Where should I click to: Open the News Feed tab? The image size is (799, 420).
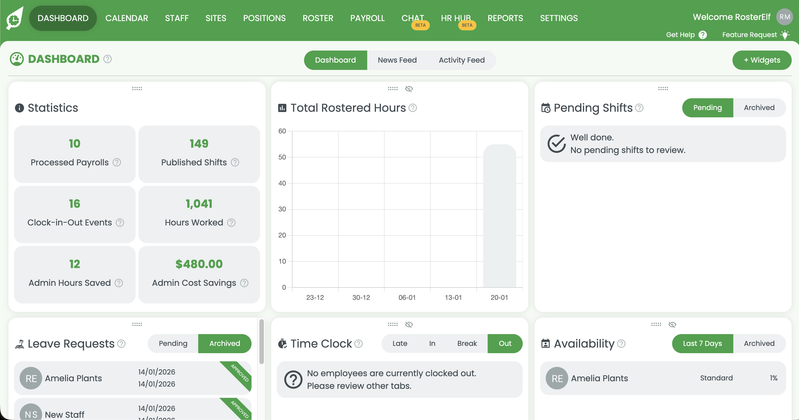point(397,60)
